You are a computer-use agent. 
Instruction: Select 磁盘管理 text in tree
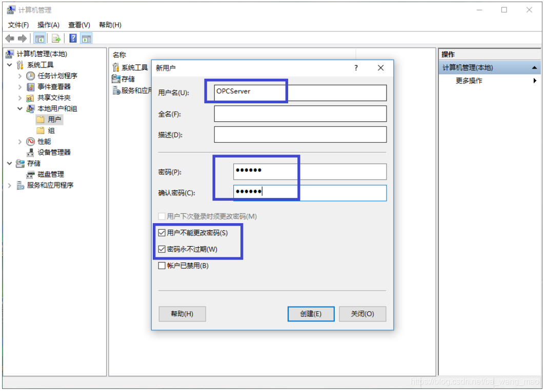(x=51, y=175)
